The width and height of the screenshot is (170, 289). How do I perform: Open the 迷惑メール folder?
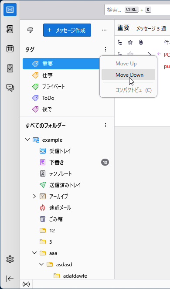point(67,208)
